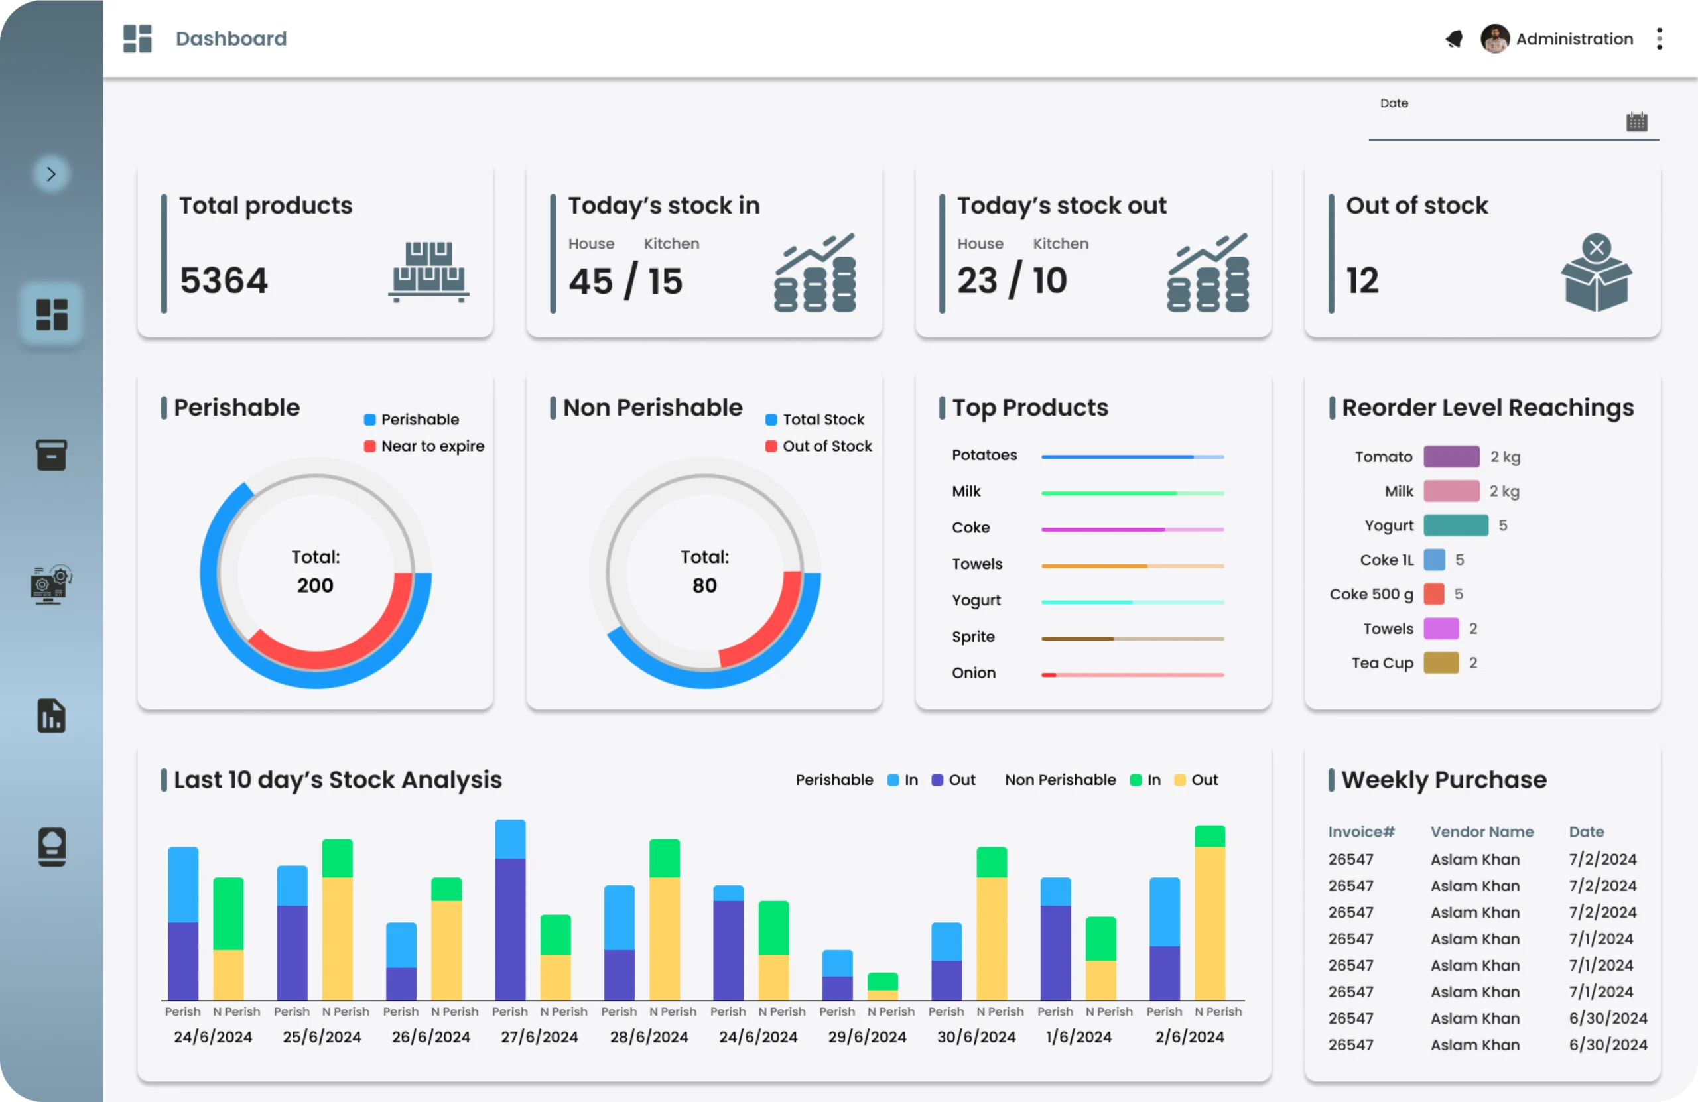Click the Dashboard title in header
The height and width of the screenshot is (1102, 1698).
click(231, 38)
